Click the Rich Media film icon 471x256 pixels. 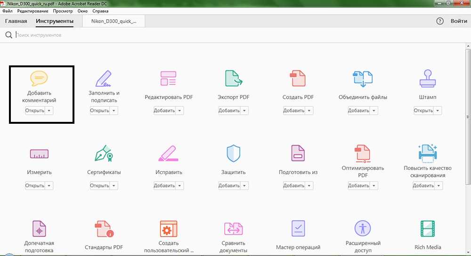[427, 229]
